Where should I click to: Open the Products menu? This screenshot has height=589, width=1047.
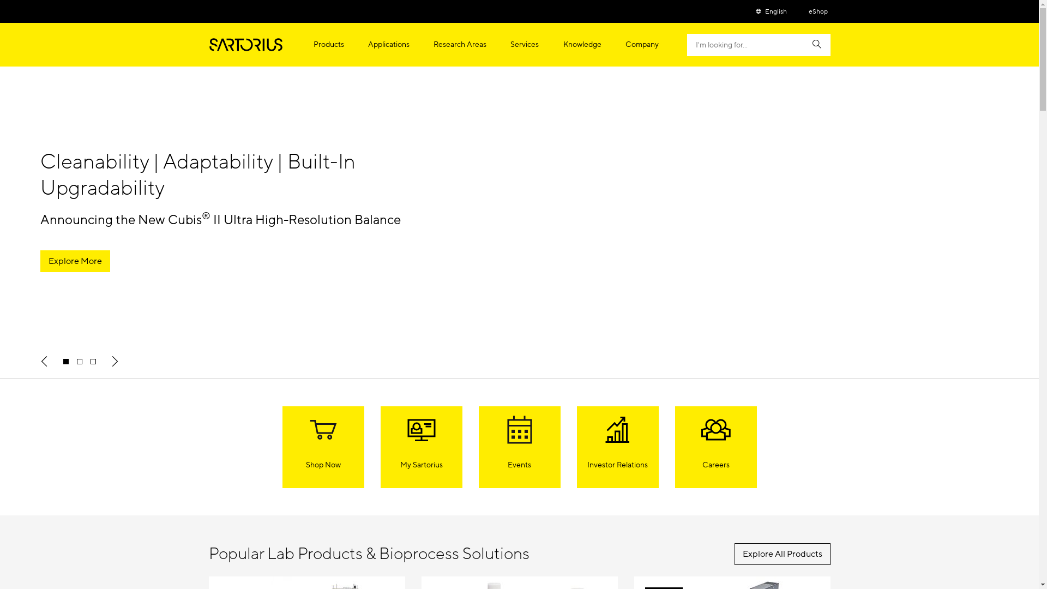tap(328, 45)
